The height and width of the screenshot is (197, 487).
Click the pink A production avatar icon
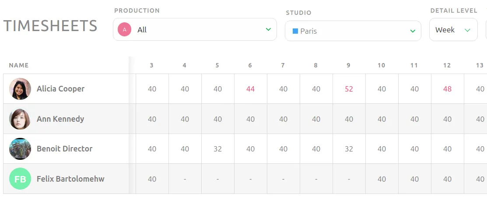point(125,29)
